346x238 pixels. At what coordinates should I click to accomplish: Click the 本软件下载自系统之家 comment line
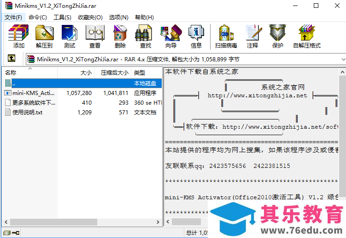(x=202, y=71)
